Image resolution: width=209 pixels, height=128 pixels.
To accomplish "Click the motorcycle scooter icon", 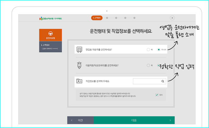I will pos(79,65).
